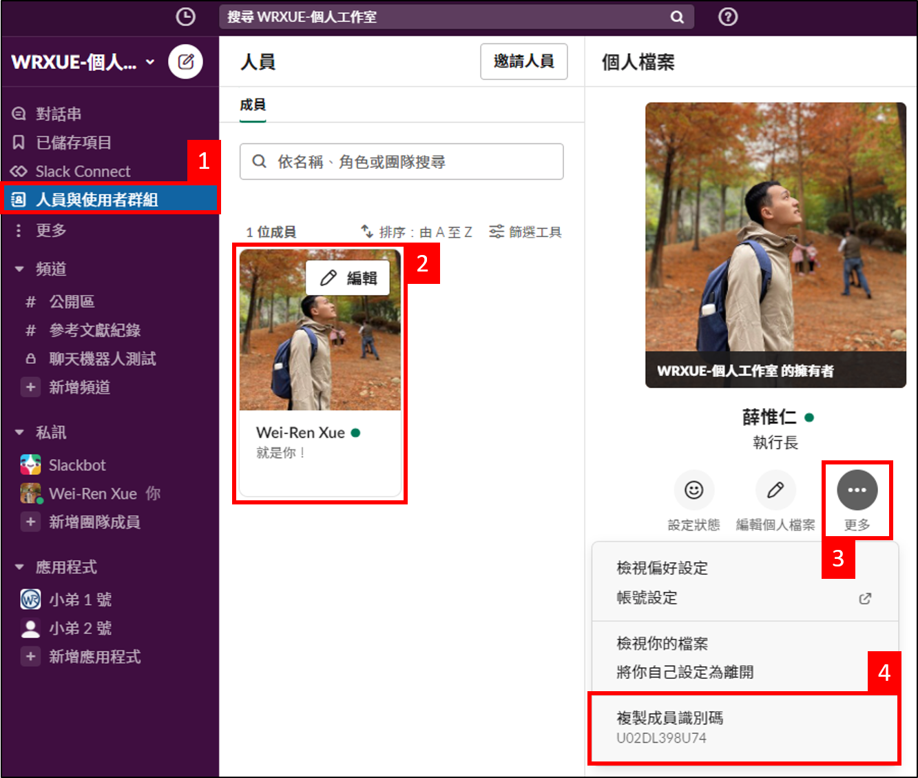Click the 人員 page heading
Image resolution: width=918 pixels, height=778 pixels.
258,62
